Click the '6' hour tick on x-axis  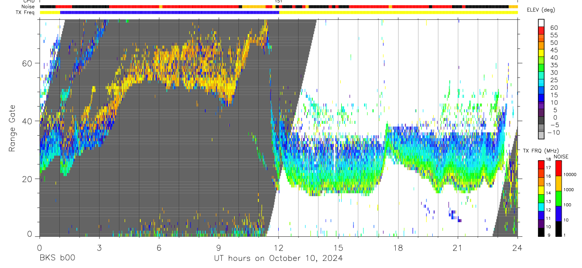[159, 248]
